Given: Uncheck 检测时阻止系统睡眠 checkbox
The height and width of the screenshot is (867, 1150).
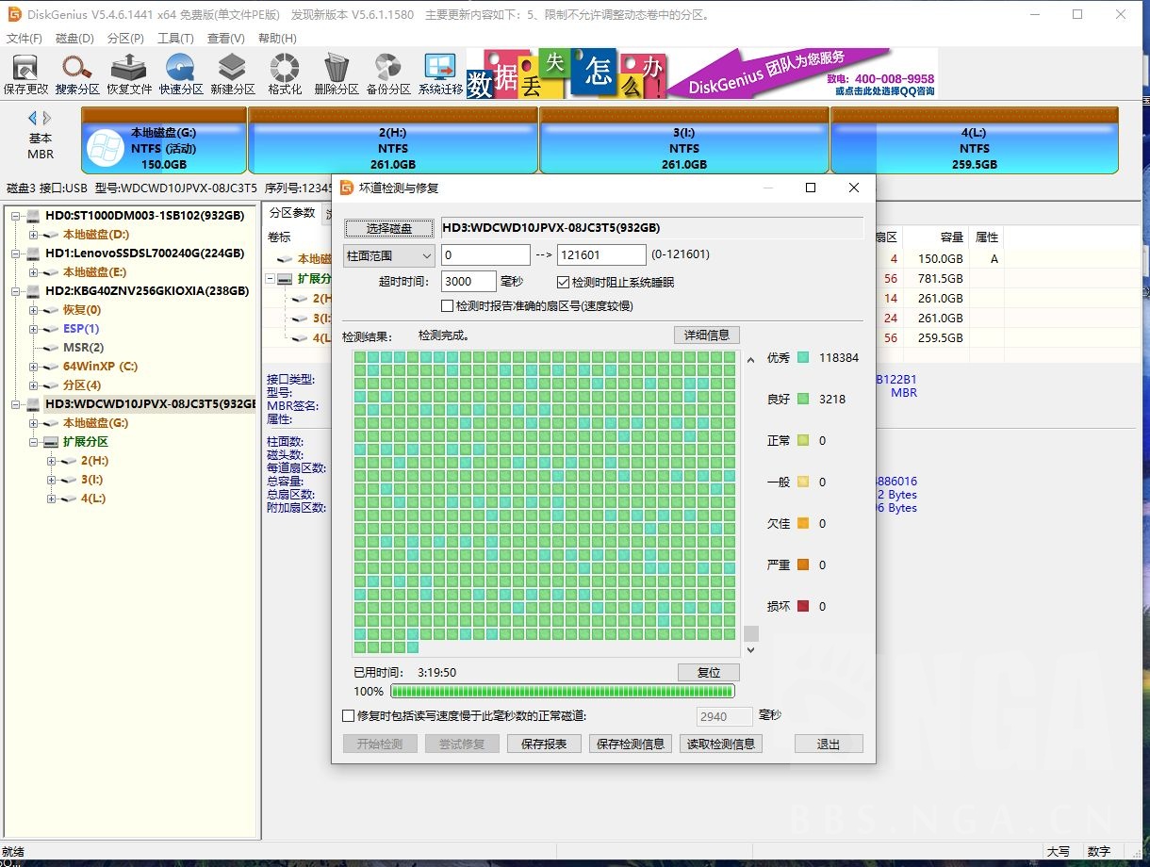Looking at the screenshot, I should coord(564,282).
